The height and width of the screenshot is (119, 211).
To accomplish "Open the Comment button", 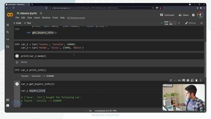I will click(167, 15).
